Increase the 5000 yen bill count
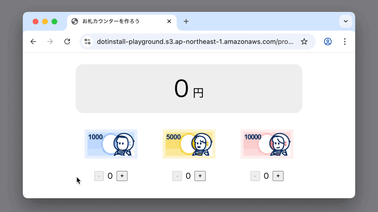Image resolution: width=378 pixels, height=212 pixels. tap(200, 176)
